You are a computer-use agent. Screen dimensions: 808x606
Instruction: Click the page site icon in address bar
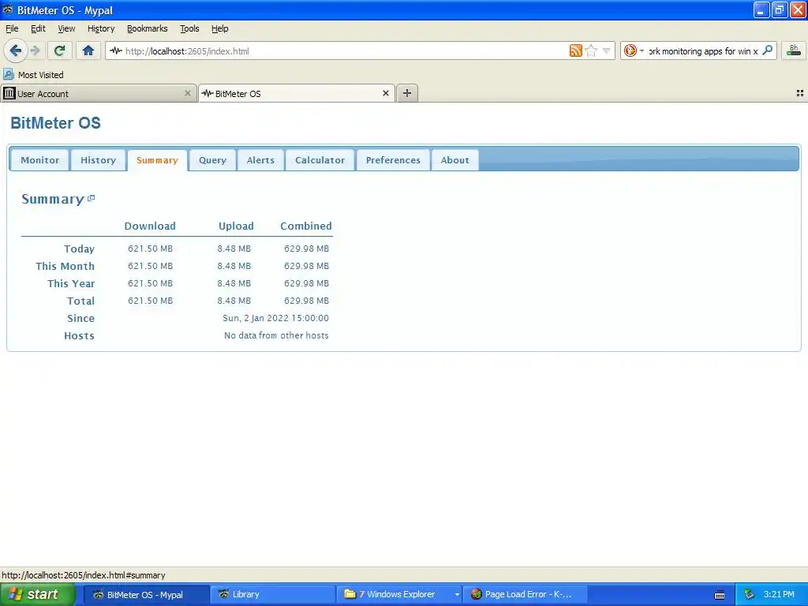(x=115, y=50)
